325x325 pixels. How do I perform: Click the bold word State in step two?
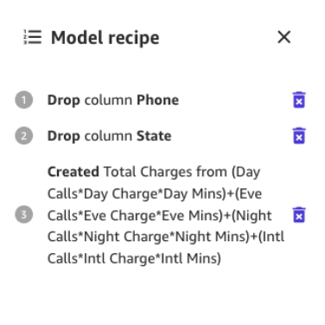coord(154,136)
